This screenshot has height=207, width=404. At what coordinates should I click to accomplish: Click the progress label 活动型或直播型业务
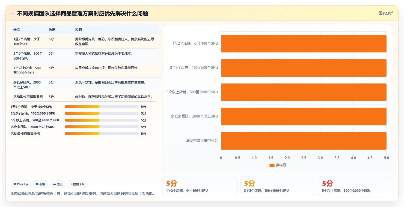pos(25,134)
